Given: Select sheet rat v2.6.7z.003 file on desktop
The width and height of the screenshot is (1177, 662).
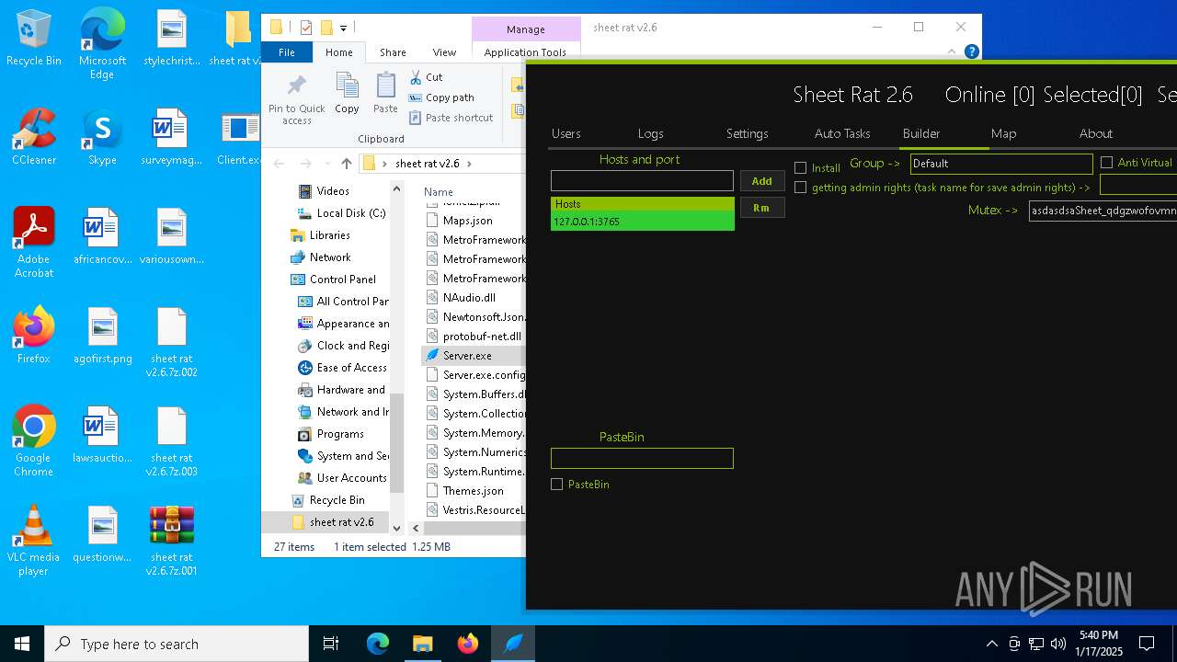Looking at the screenshot, I should pyautogui.click(x=172, y=441).
